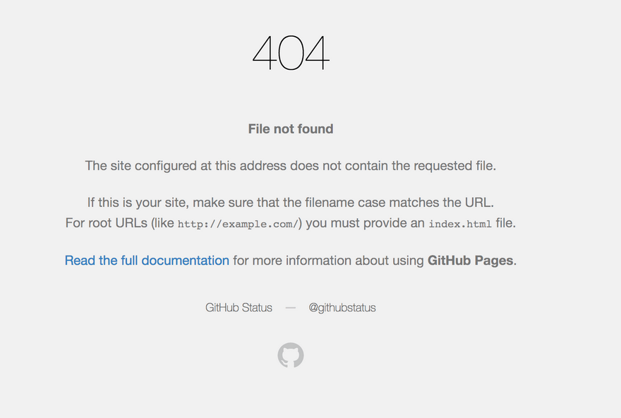This screenshot has height=418, width=621.
Task: Click the for more information about using text
Action: coord(328,261)
